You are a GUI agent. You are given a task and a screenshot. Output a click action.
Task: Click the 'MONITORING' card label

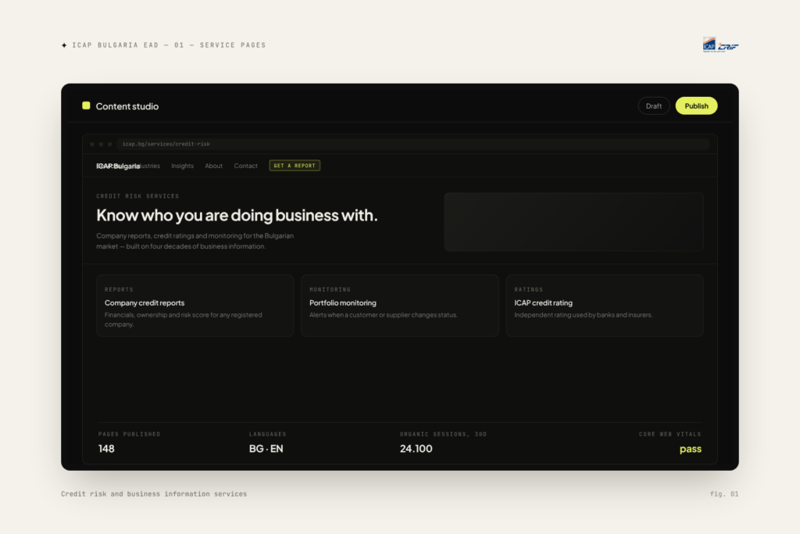click(330, 289)
